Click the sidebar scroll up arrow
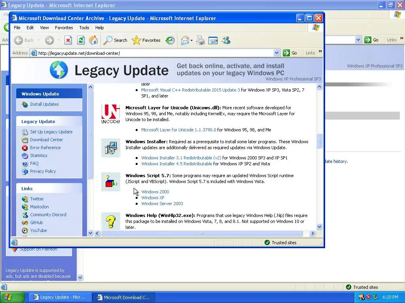The width and height of the screenshot is (405, 303). [x=91, y=87]
